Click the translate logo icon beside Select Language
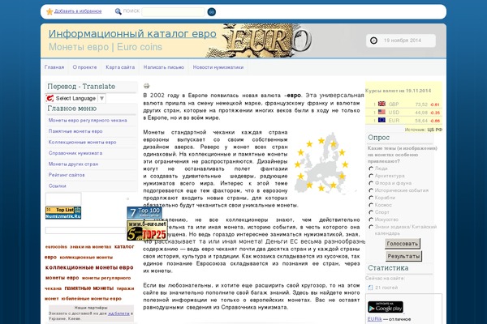 (x=50, y=98)
